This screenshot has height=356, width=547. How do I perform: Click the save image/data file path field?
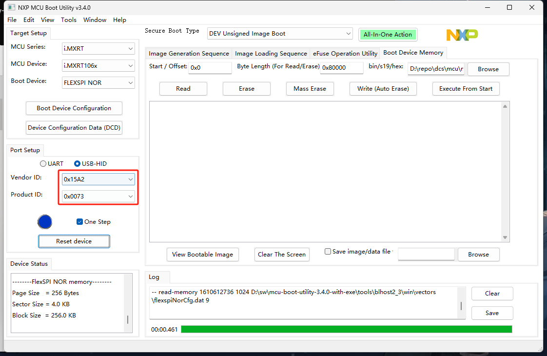coord(426,255)
